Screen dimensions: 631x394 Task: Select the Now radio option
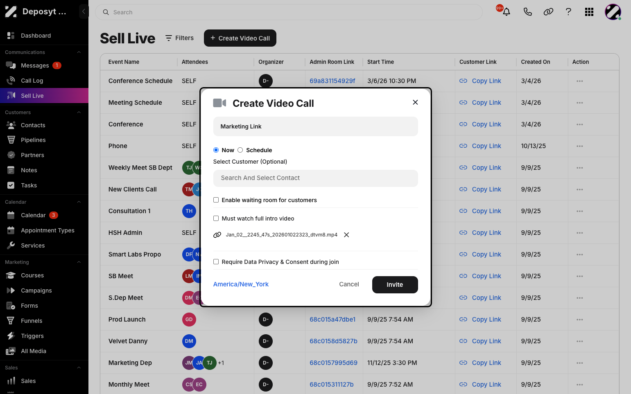coord(216,150)
